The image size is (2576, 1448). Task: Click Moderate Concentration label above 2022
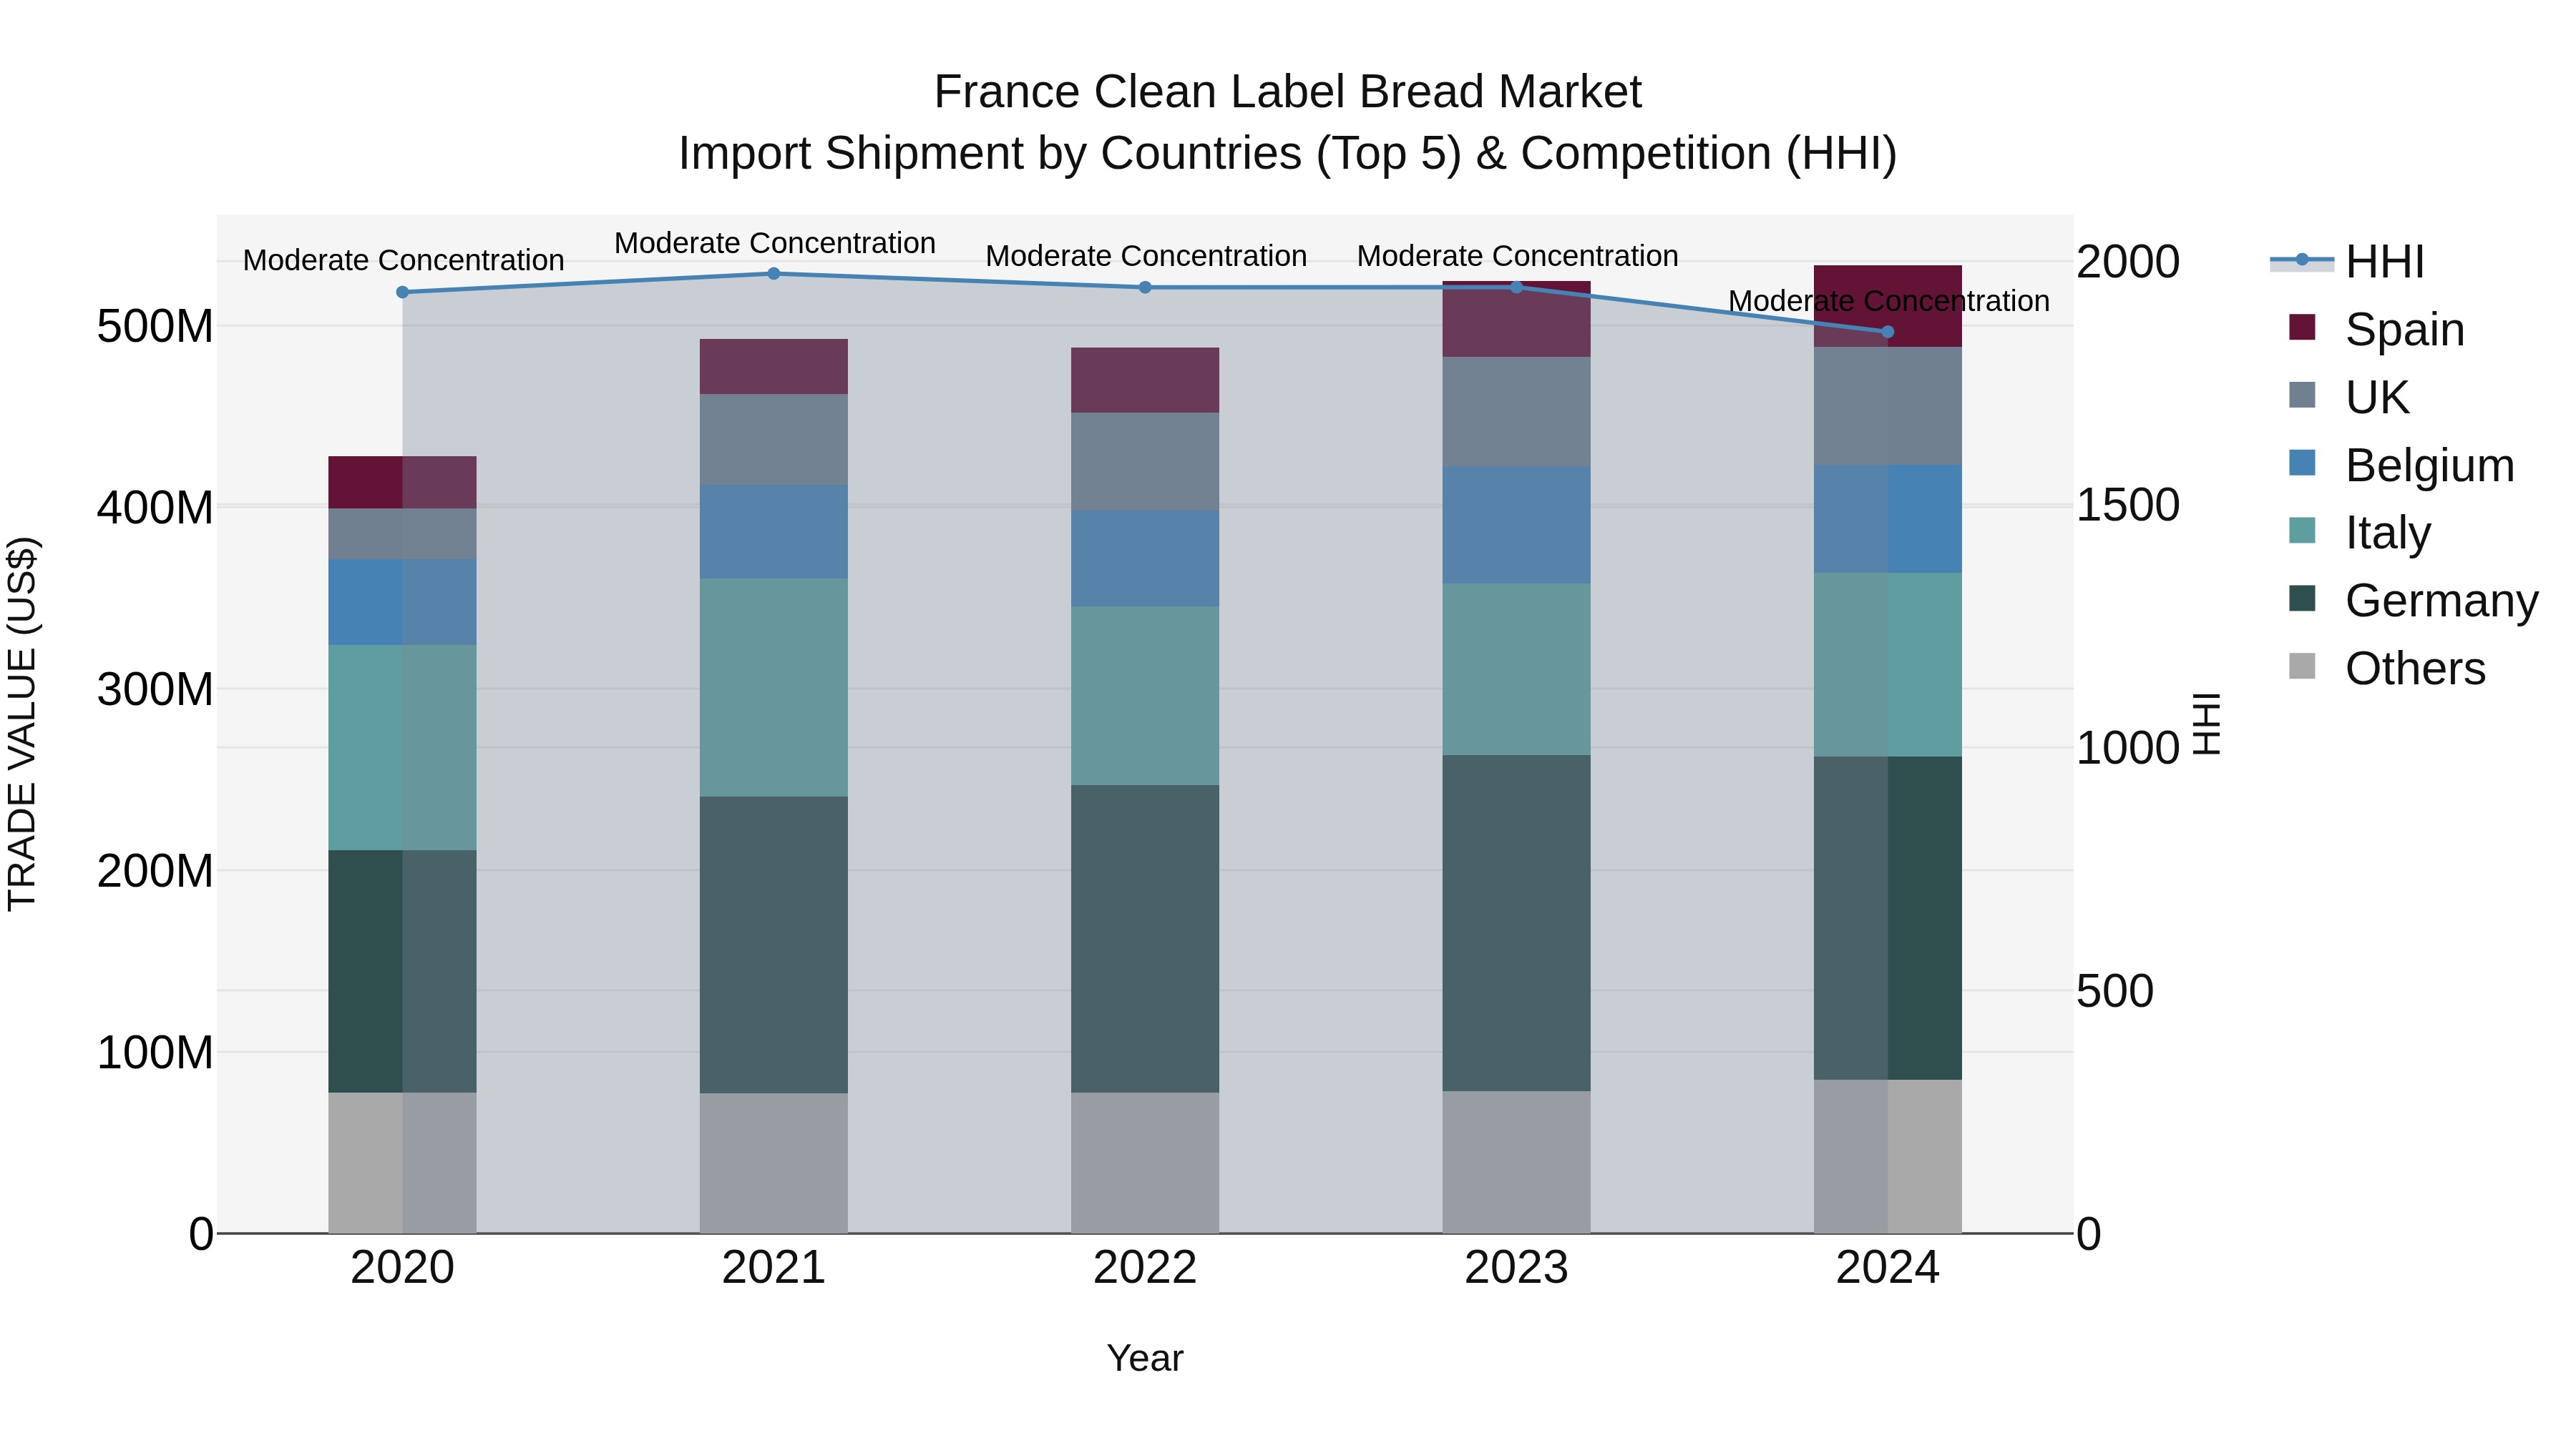[x=1146, y=256]
